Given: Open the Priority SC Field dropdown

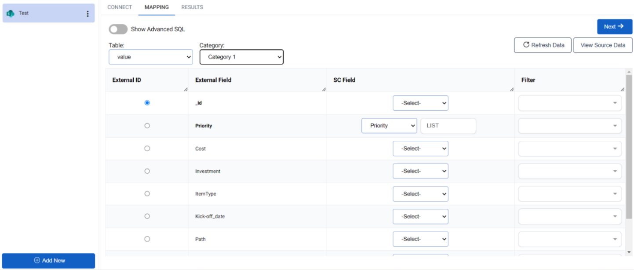Looking at the screenshot, I should click(x=389, y=125).
